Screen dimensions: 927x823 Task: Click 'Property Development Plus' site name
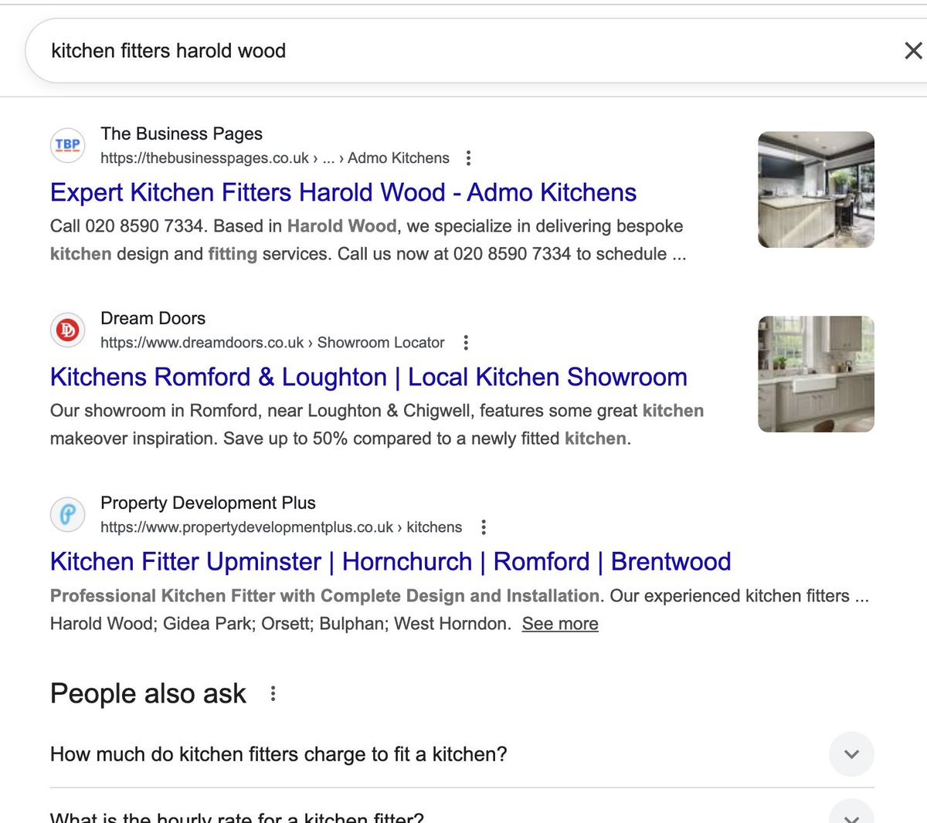[x=208, y=503]
